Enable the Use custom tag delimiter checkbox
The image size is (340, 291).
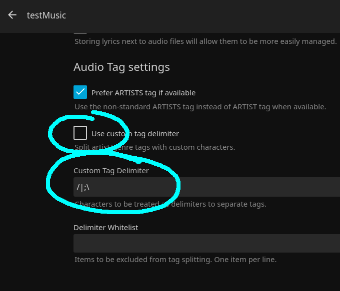pyautogui.click(x=80, y=133)
